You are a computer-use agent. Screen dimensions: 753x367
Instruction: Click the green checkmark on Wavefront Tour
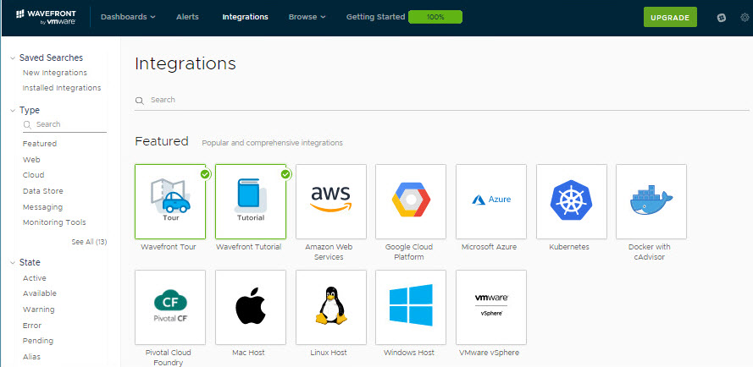[x=205, y=174]
